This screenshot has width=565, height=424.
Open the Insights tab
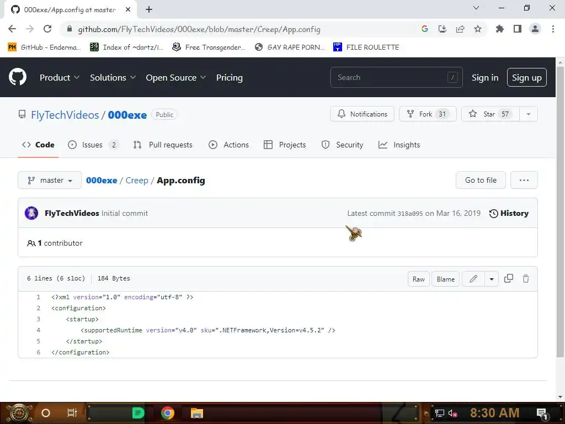click(399, 145)
